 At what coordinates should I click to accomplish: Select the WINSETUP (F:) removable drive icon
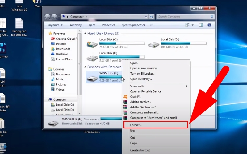click(92, 78)
